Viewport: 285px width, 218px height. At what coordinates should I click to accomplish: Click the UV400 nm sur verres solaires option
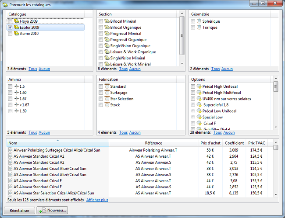pos(227,99)
